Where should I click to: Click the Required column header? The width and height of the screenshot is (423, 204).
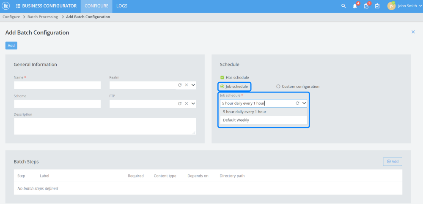[136, 176]
